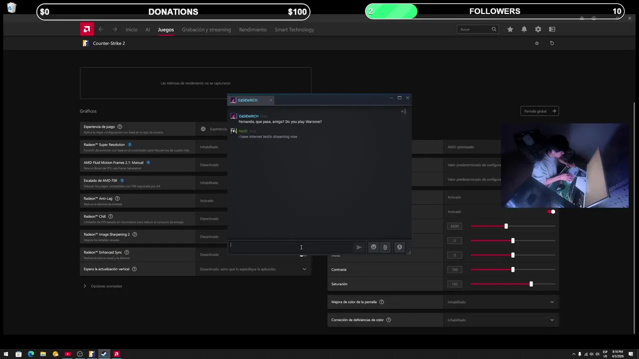Focus the Steam chat message input
Screen dimensions: 639x359
[x=291, y=247]
